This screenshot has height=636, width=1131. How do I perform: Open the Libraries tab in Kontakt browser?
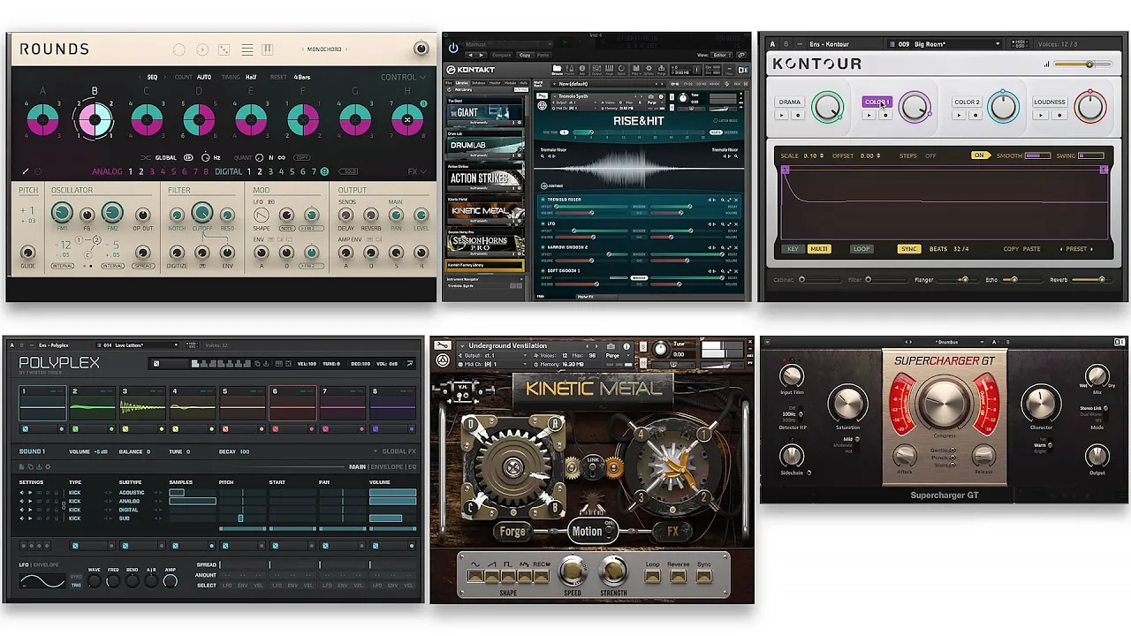(x=462, y=84)
